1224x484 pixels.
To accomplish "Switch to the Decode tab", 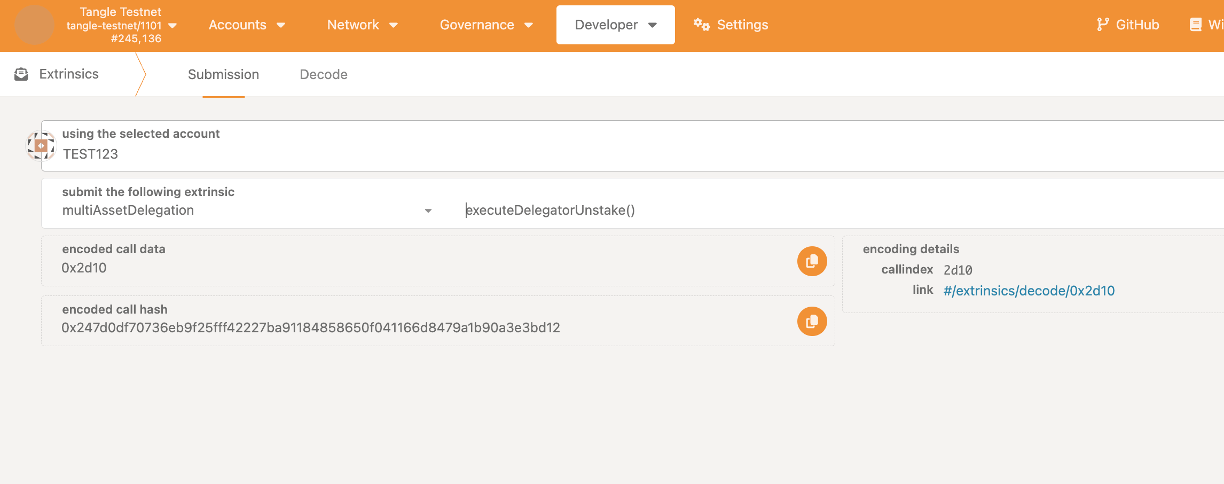I will [x=323, y=74].
